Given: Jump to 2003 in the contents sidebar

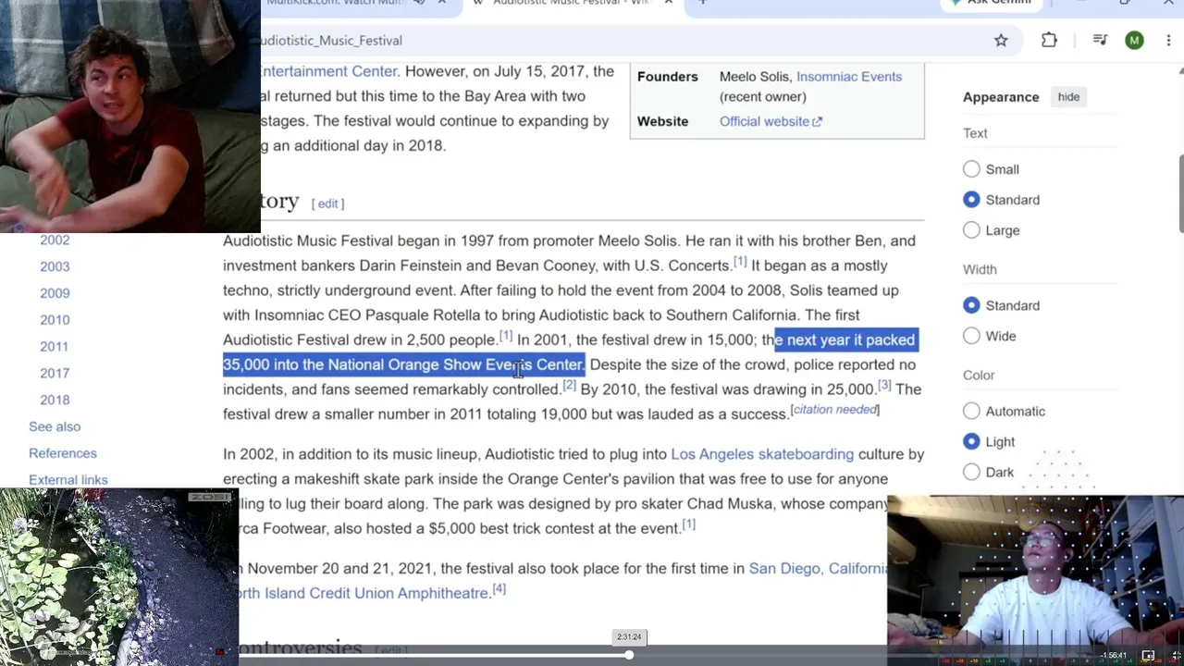Looking at the screenshot, I should point(55,266).
